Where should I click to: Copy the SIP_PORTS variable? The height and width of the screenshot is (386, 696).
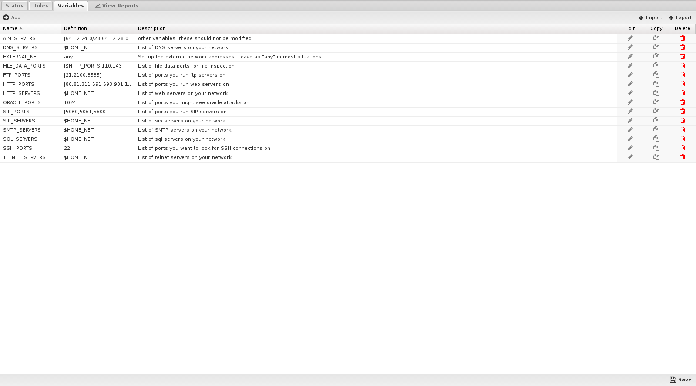[656, 112]
